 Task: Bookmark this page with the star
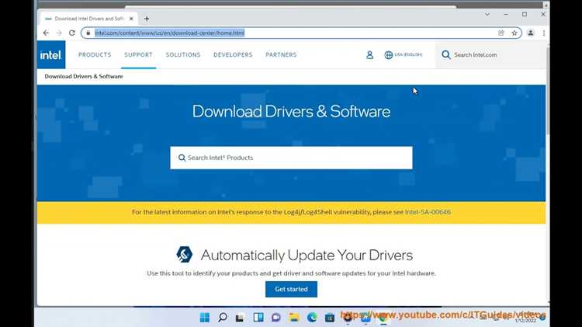tap(514, 33)
